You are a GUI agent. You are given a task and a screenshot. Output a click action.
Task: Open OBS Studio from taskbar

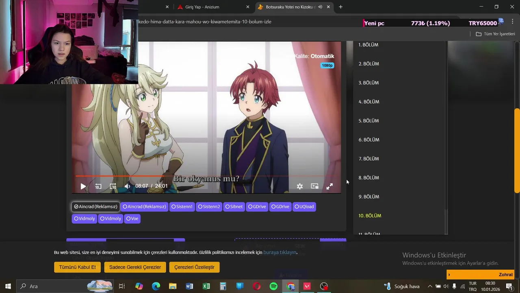pyautogui.click(x=324, y=286)
